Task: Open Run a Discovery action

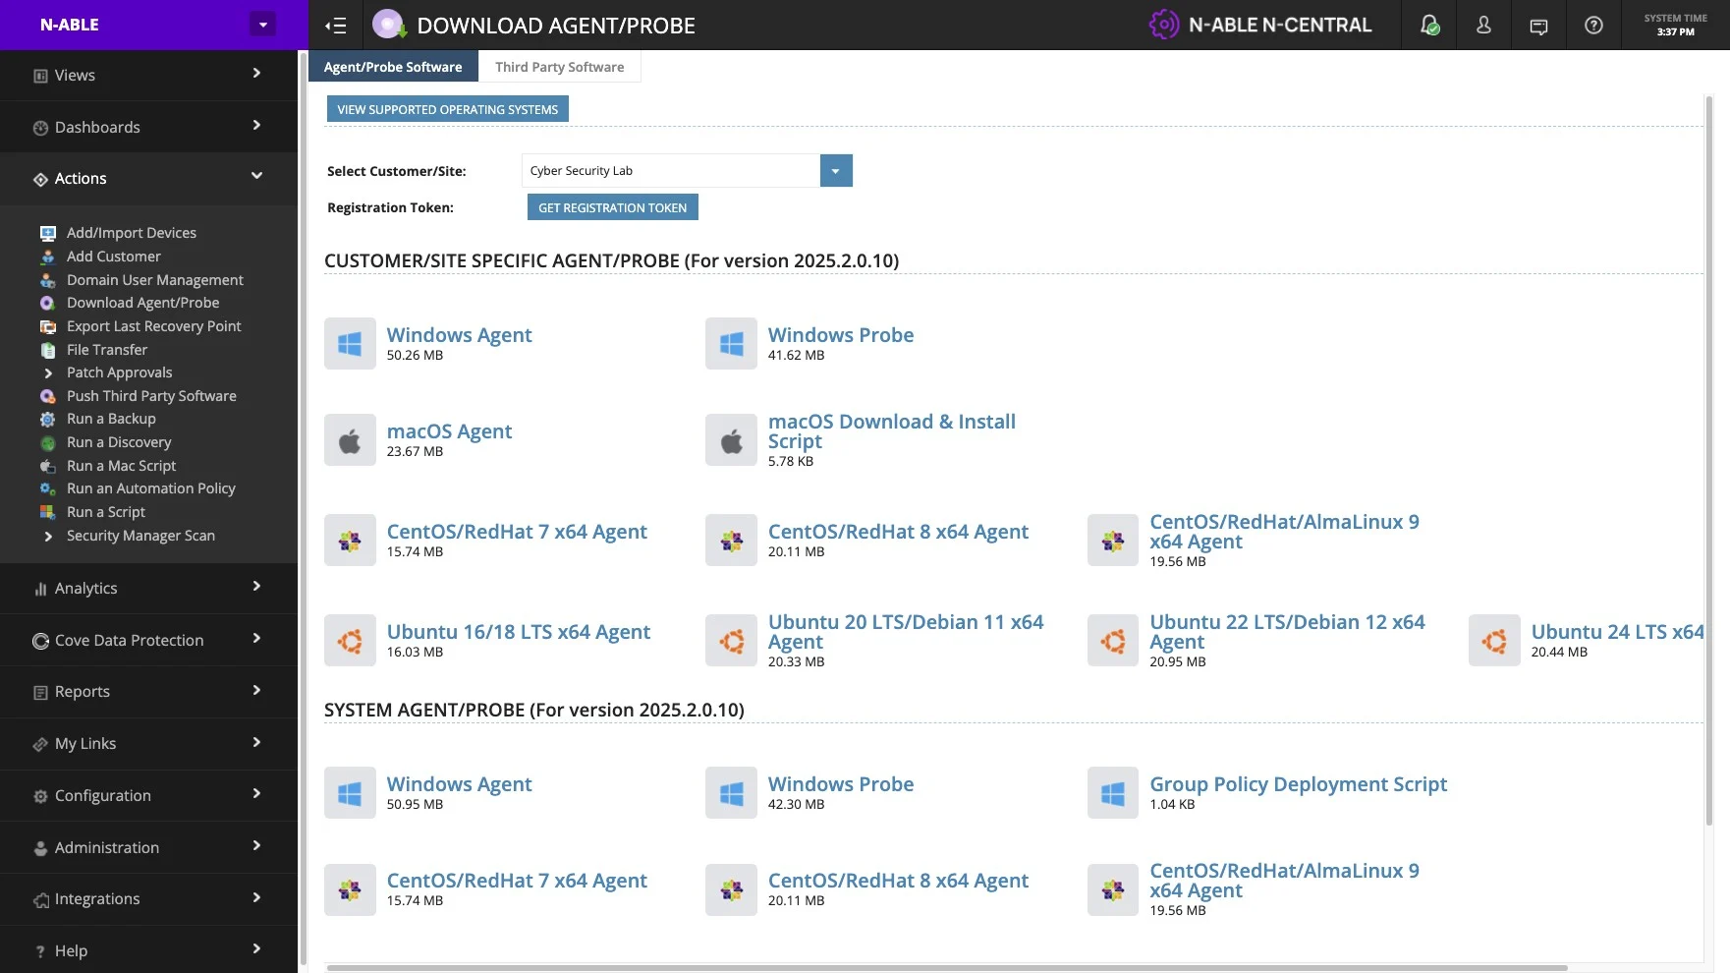Action: (x=119, y=442)
